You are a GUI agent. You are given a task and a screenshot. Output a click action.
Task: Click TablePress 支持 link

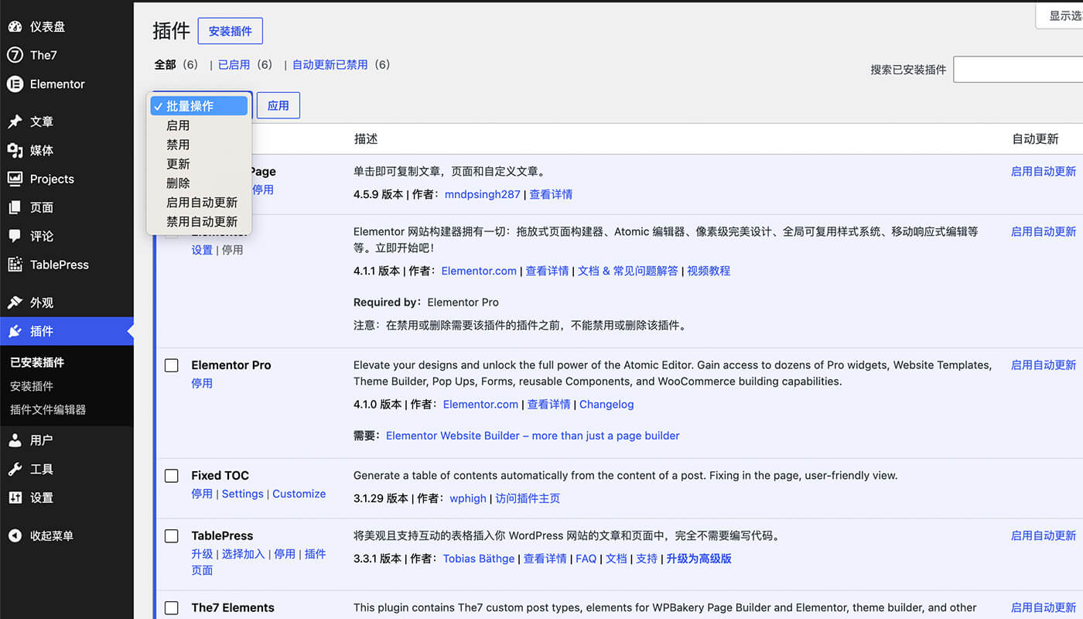647,559
